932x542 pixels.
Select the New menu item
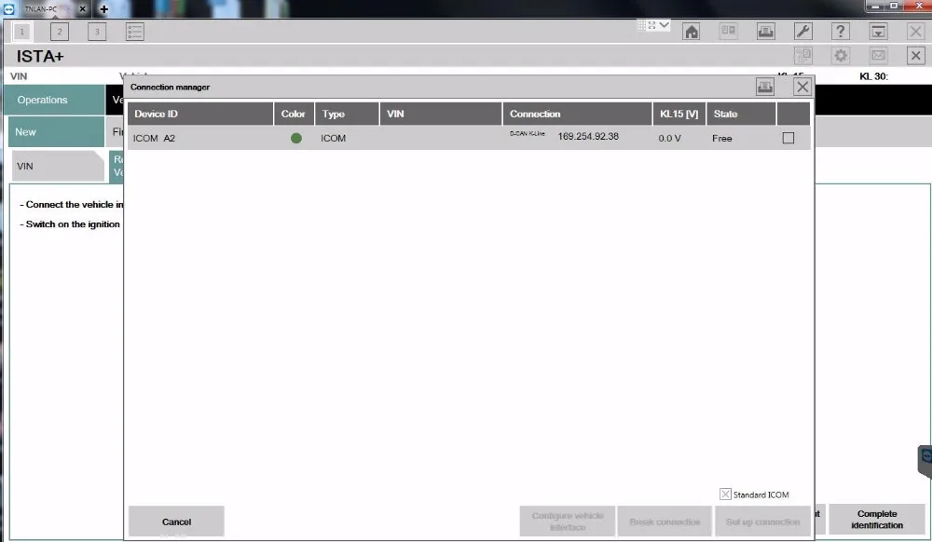[x=57, y=132]
